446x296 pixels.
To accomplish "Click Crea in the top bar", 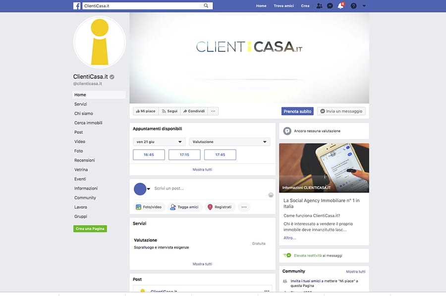I will [305, 5].
